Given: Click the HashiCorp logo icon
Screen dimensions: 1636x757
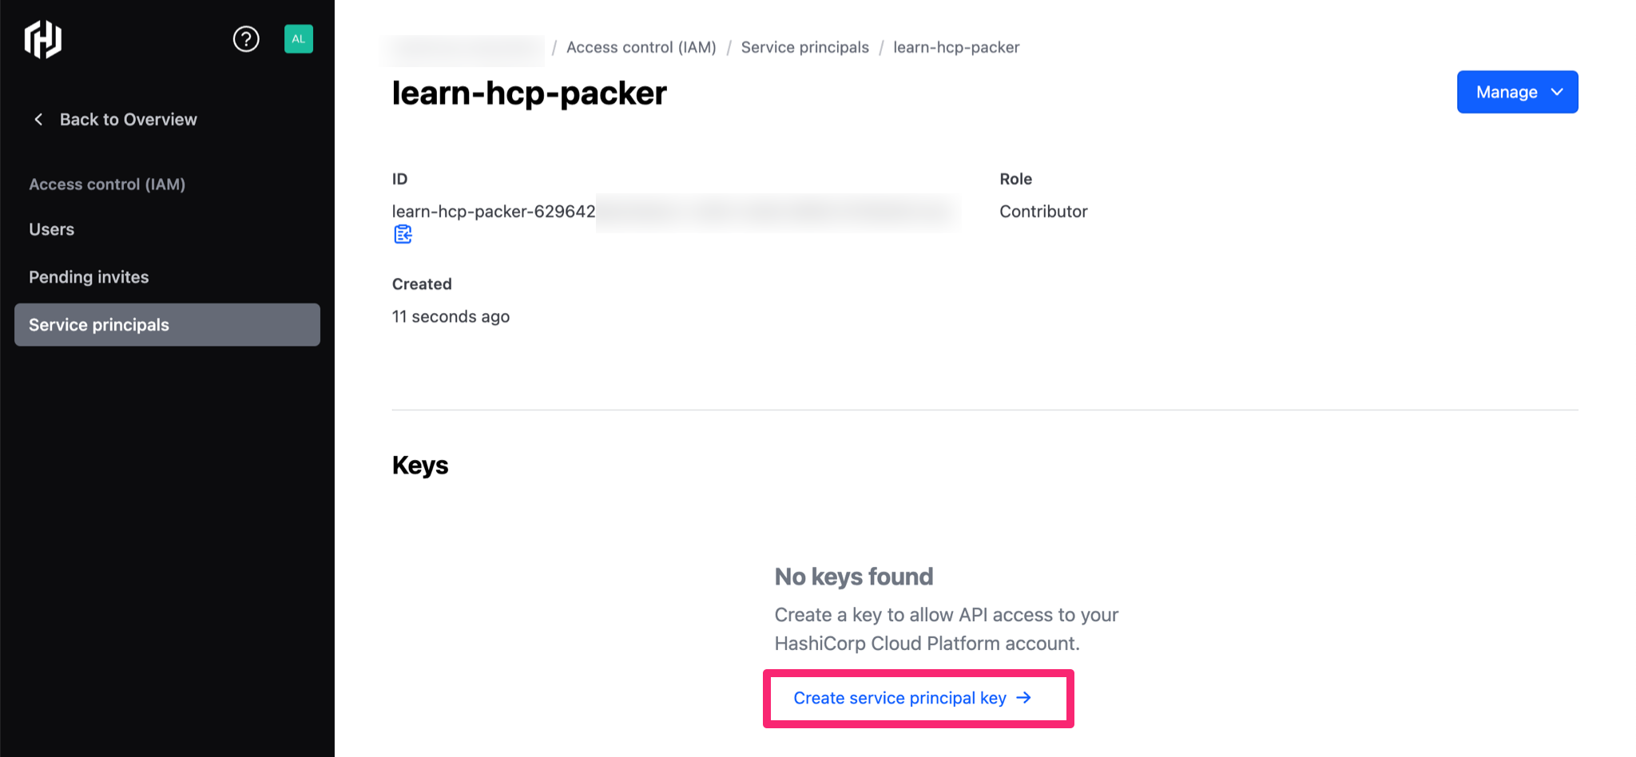Looking at the screenshot, I should point(43,38).
